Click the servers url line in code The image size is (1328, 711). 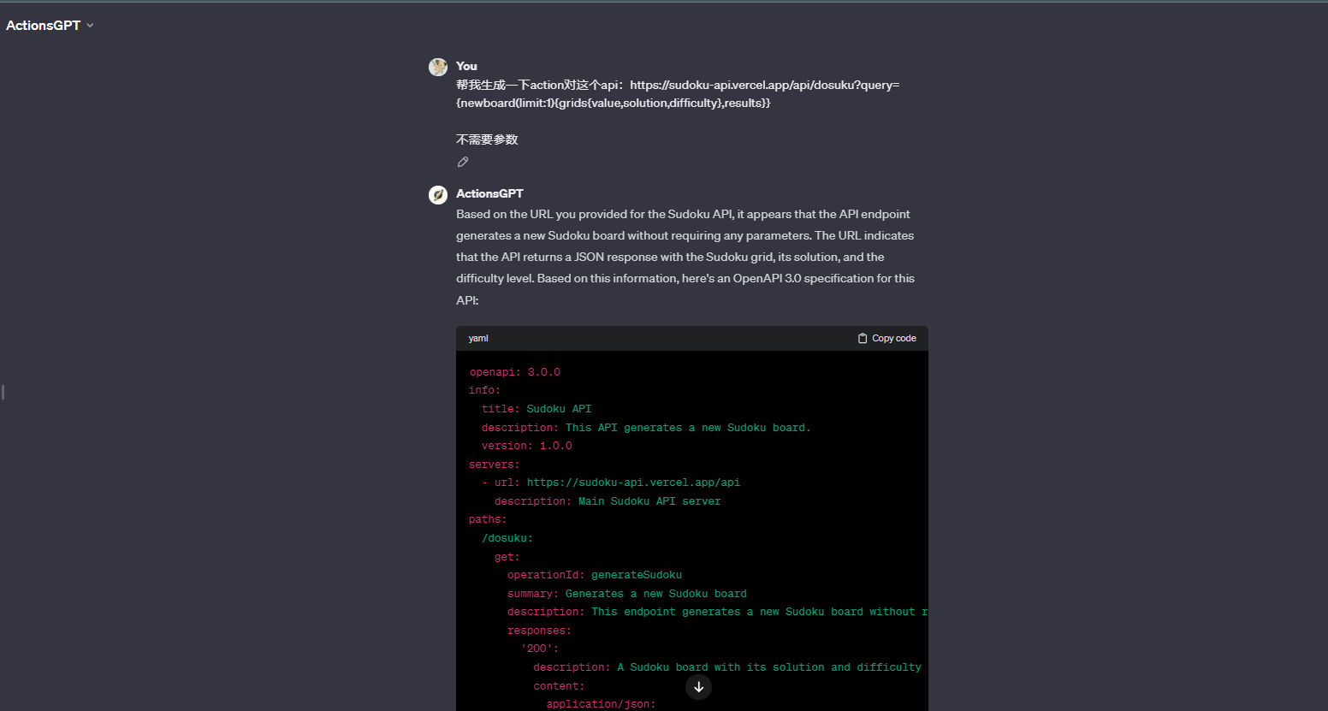[611, 483]
